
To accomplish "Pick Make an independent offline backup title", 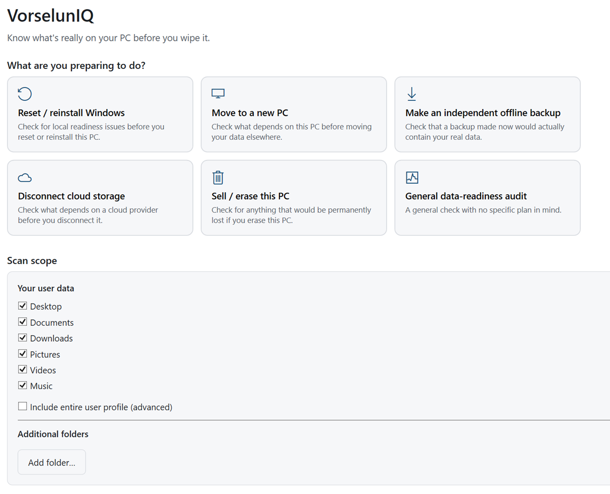I will (x=483, y=113).
